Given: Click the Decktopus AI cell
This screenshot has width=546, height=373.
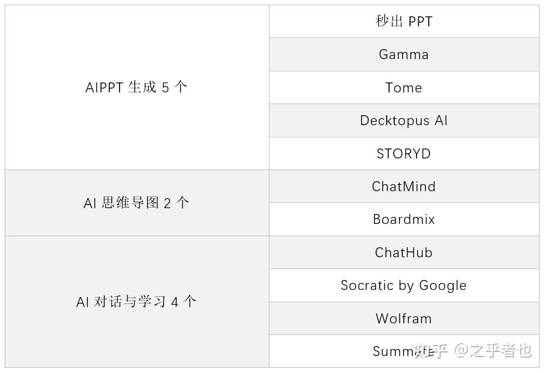Looking at the screenshot, I should (x=404, y=120).
